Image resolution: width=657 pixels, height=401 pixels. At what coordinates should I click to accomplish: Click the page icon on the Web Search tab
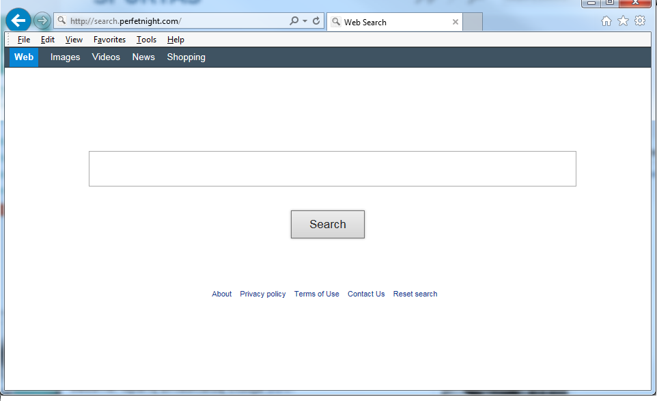(336, 21)
